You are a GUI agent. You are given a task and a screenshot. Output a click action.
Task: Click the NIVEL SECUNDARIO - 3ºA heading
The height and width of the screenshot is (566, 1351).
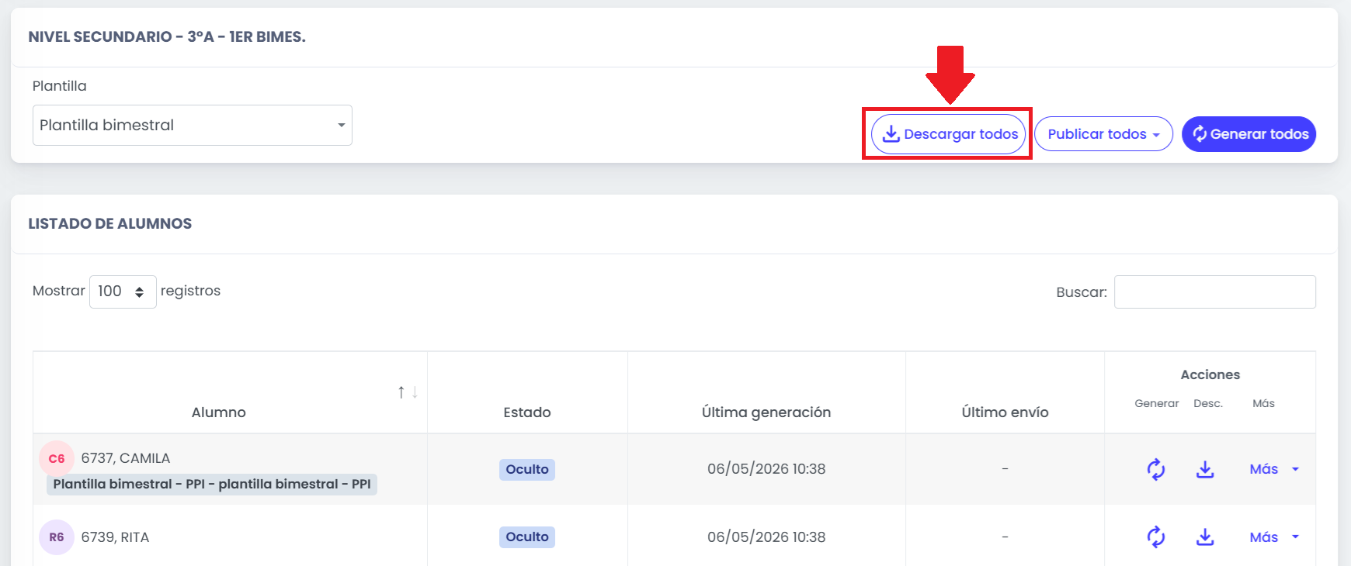point(167,36)
